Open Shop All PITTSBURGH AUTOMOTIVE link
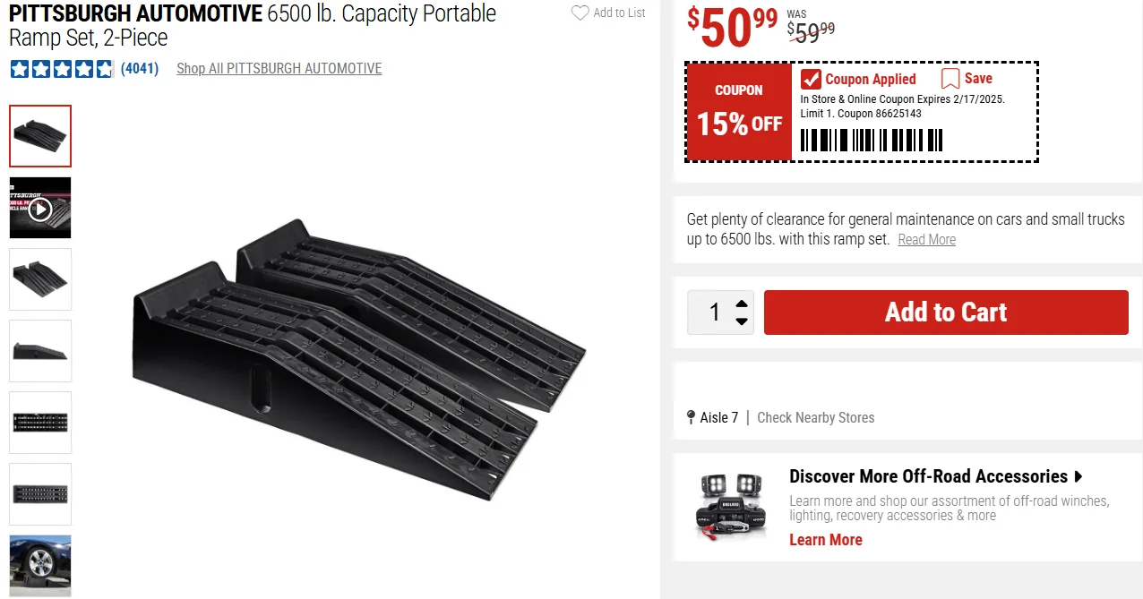Screen dimensions: 1143x599 point(279,69)
